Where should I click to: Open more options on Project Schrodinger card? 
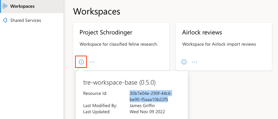92,62
